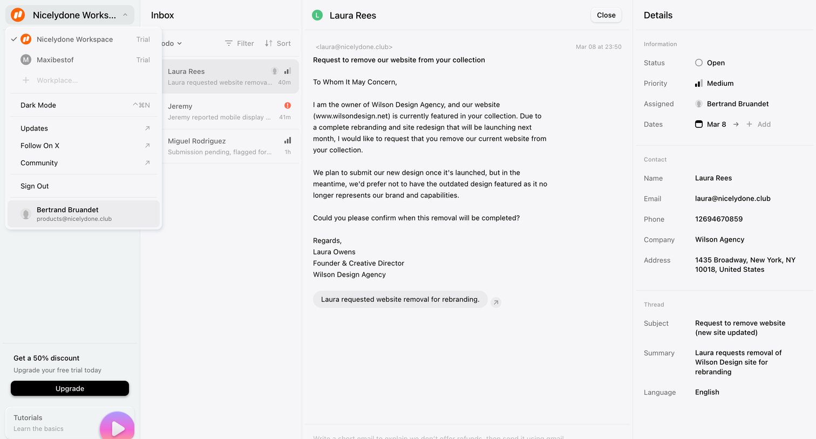Viewport: 816px width, 439px height.
Task: Click the calendar icon beside Mar 8
Action: pyautogui.click(x=699, y=124)
